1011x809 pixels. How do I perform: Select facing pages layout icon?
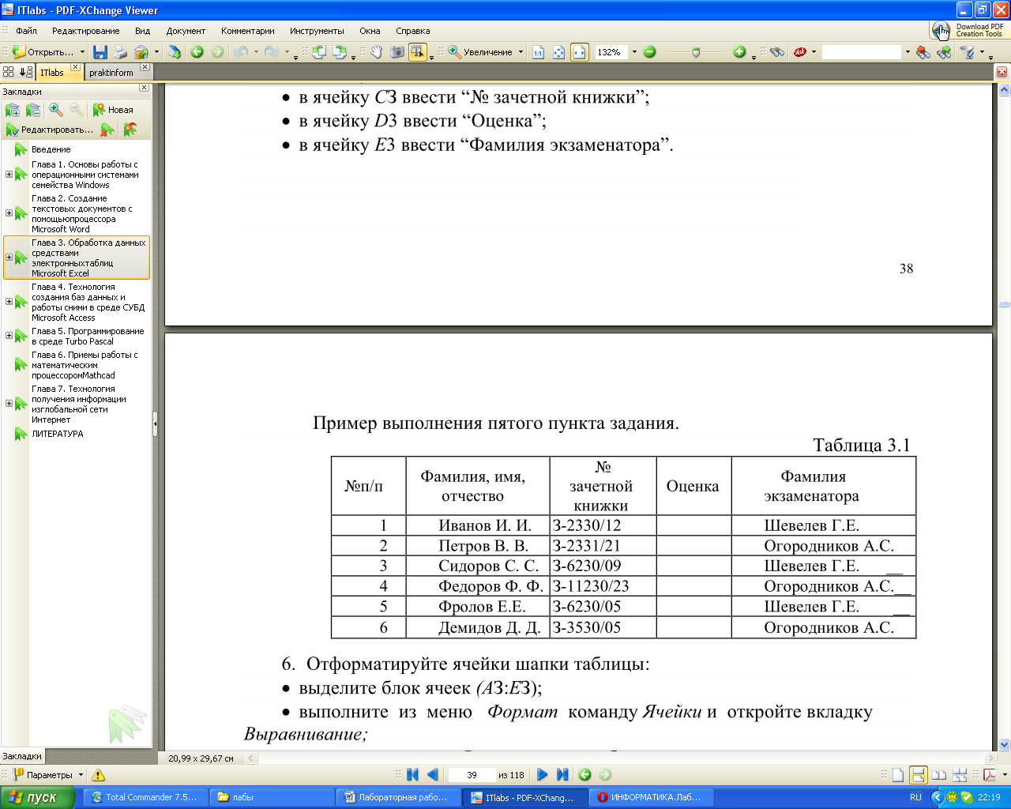tap(939, 775)
